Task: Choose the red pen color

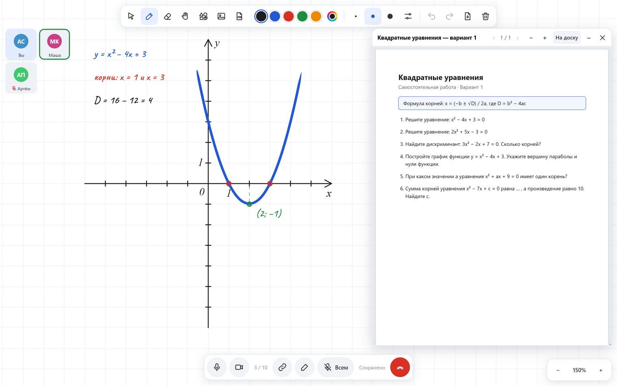Action: [289, 16]
